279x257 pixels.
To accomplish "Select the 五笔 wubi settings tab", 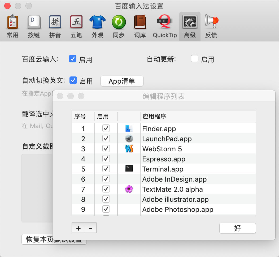I will tap(76, 26).
